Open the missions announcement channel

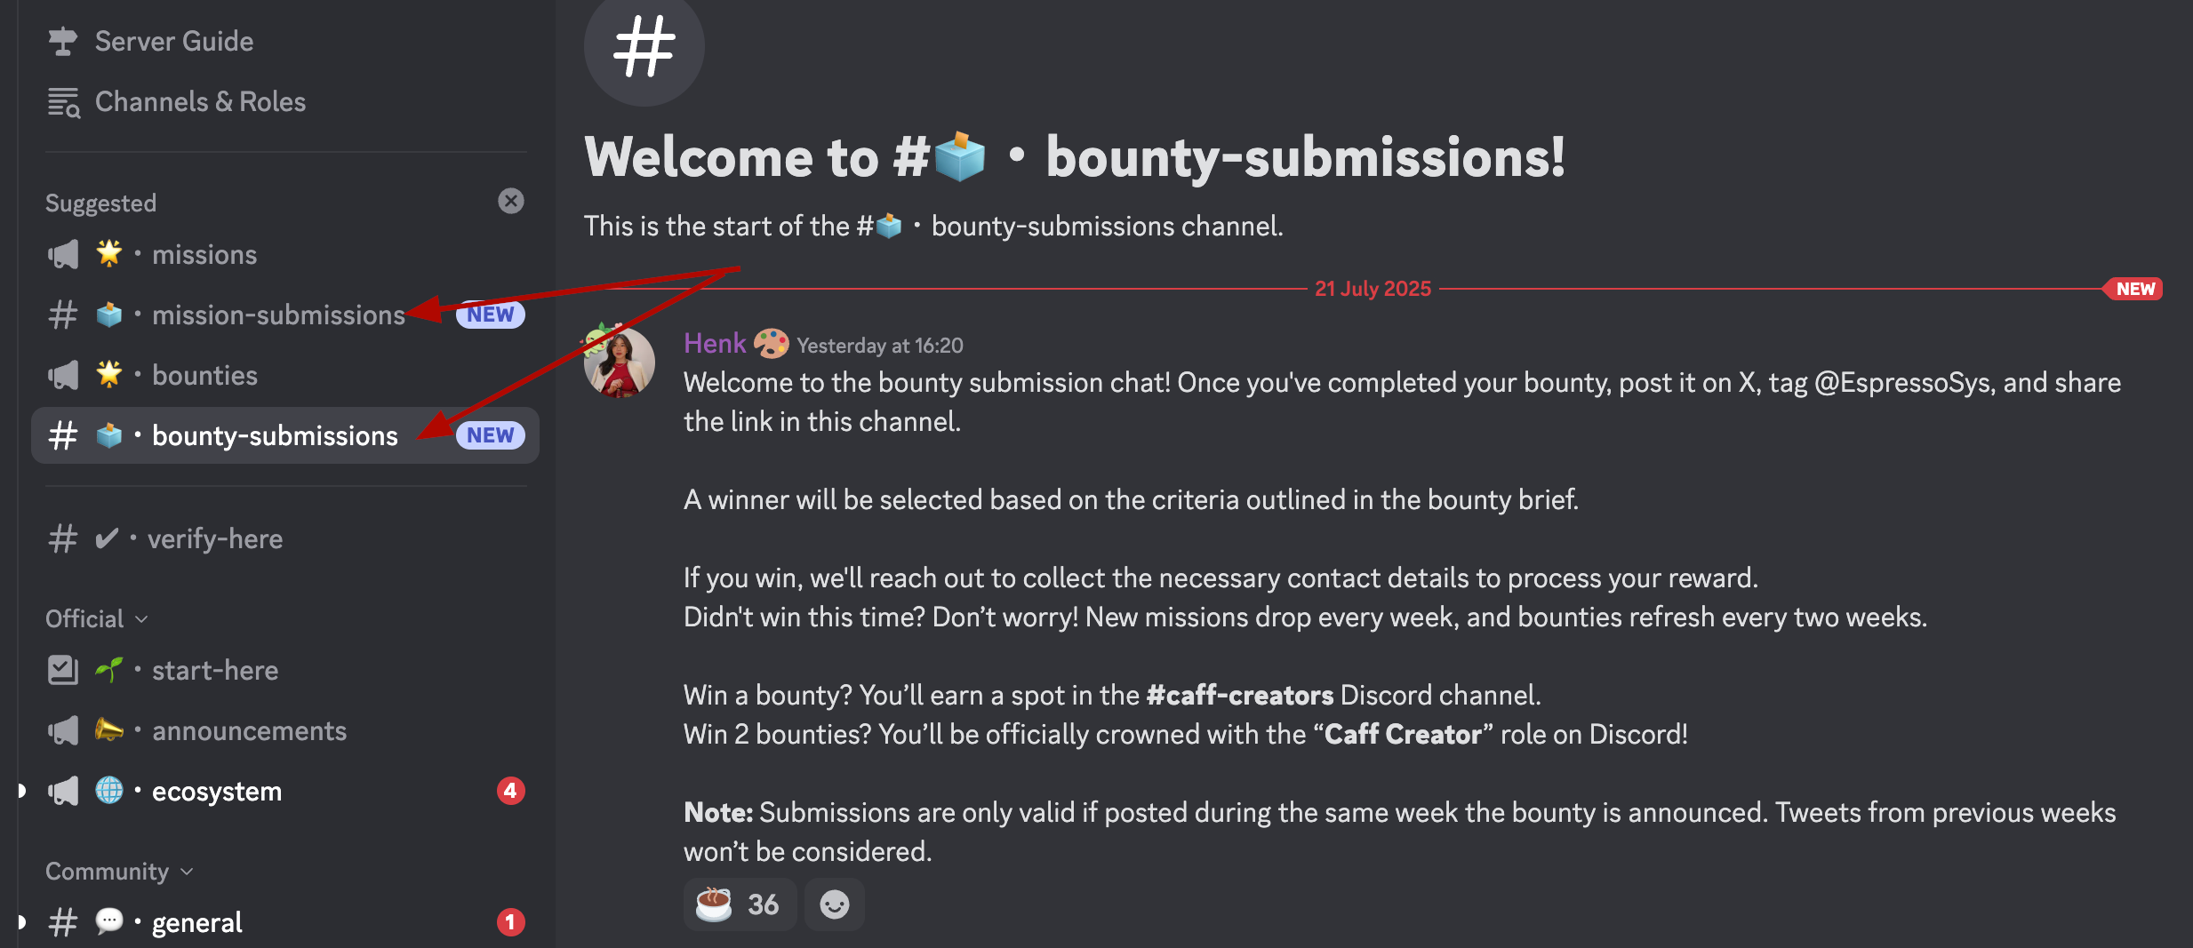204,255
